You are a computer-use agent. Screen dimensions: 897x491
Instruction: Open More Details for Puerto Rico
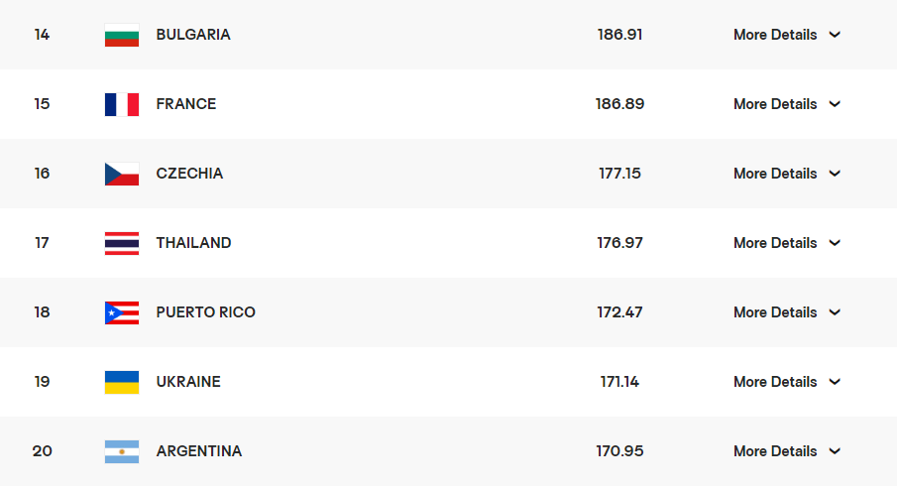pyautogui.click(x=787, y=312)
